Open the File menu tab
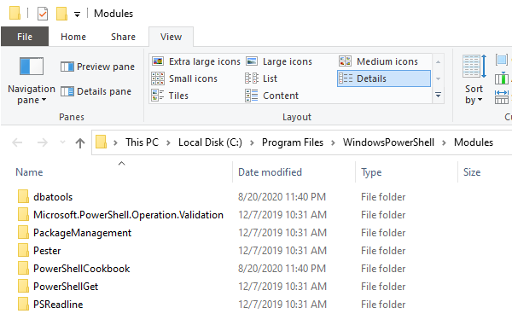 pyautogui.click(x=25, y=37)
